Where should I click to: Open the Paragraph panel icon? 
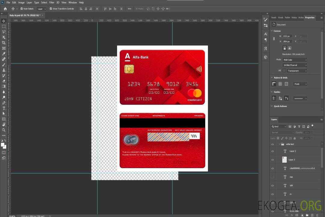pyautogui.click(x=266, y=40)
